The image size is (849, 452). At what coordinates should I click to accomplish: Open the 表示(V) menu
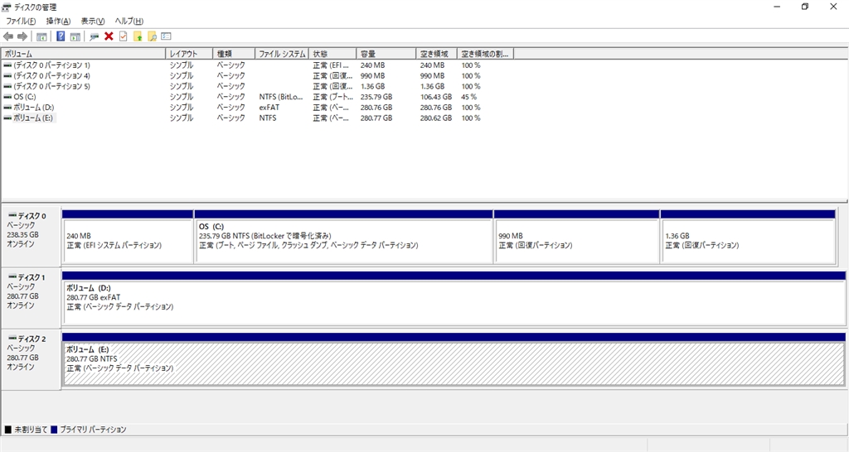[93, 21]
